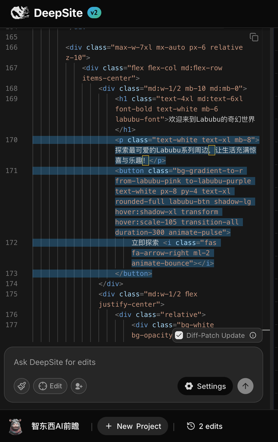Click the DeepSite title text

point(58,13)
